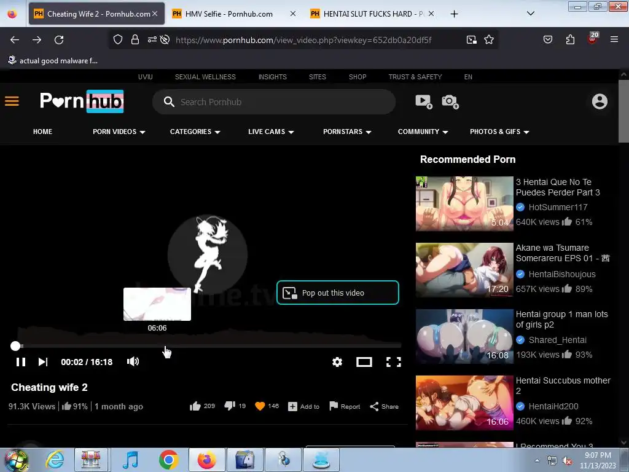Expand the CATEGORIES dropdown
The width and height of the screenshot is (629, 472).
click(x=195, y=132)
